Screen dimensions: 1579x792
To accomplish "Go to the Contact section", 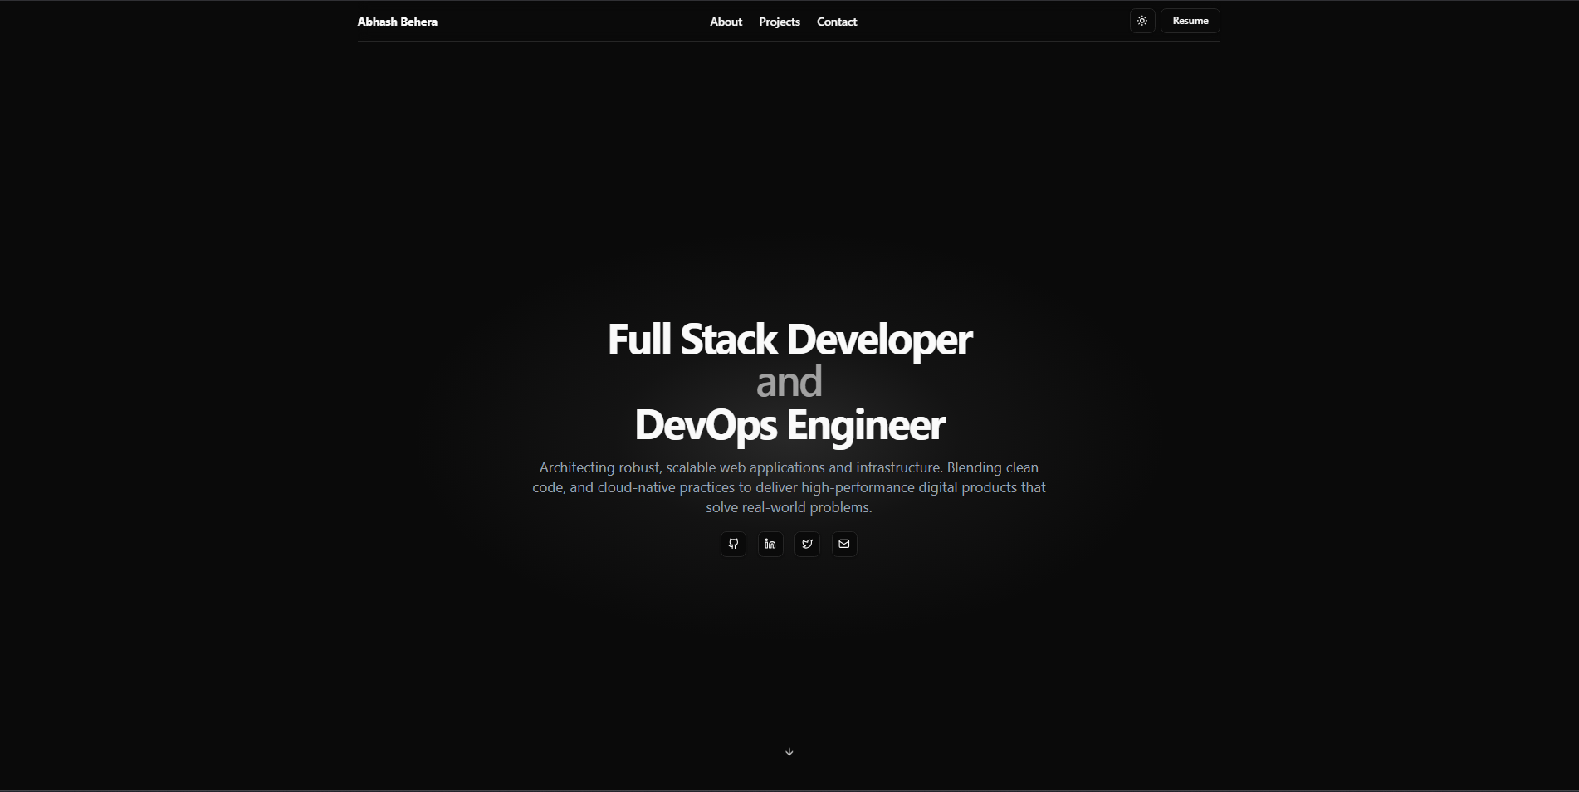I will tap(837, 22).
